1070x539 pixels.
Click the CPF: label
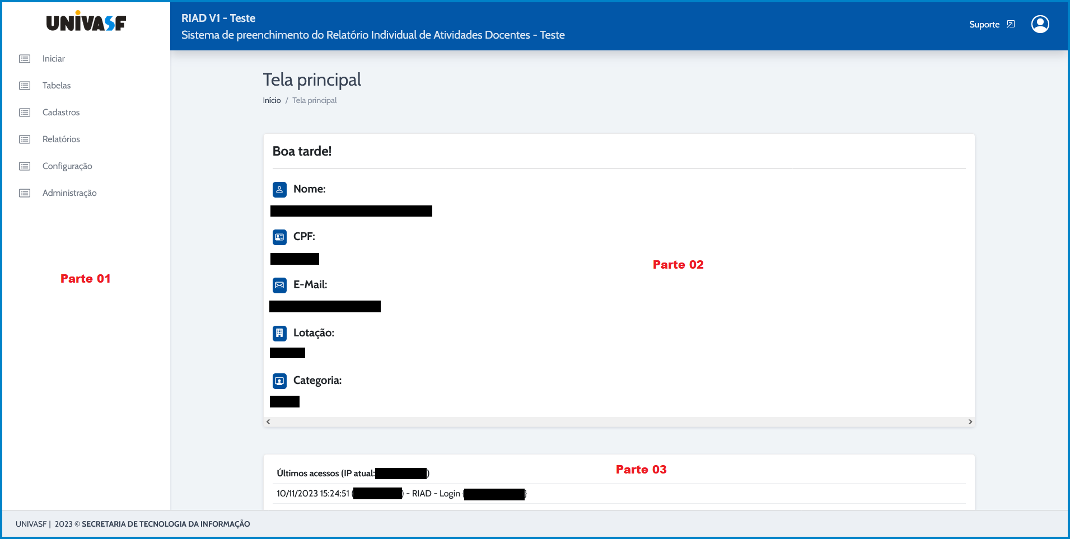304,237
